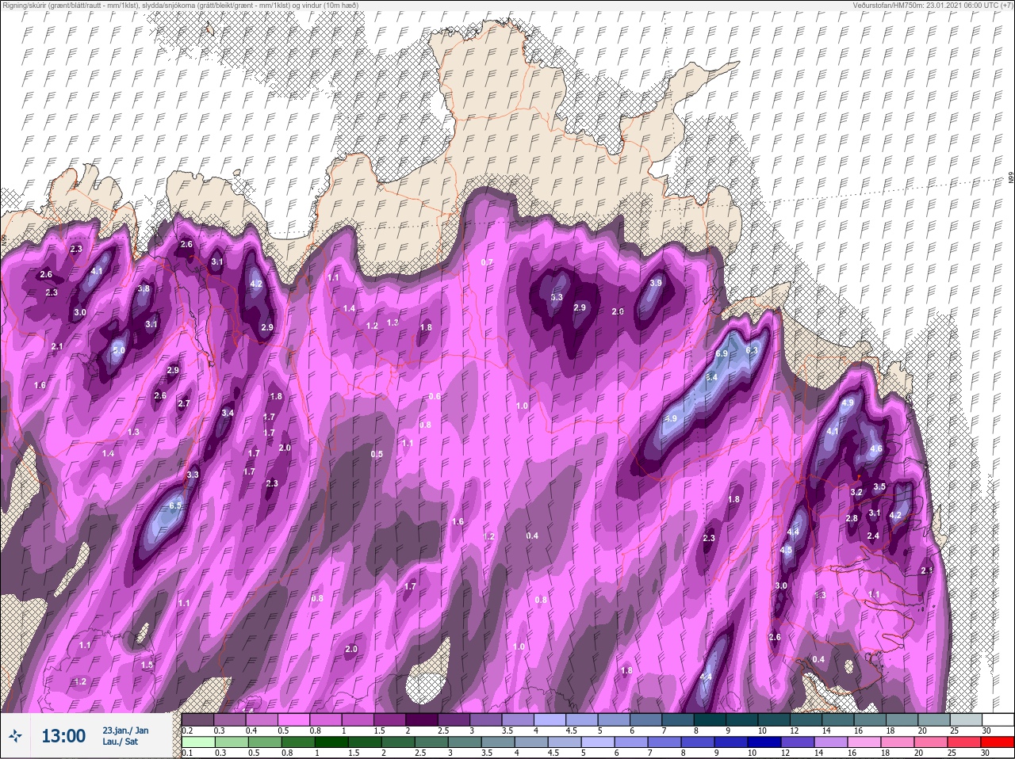Image resolution: width=1015 pixels, height=759 pixels.
Task: Select the lower legend pale green swatch at 0.1
Action: point(197,742)
